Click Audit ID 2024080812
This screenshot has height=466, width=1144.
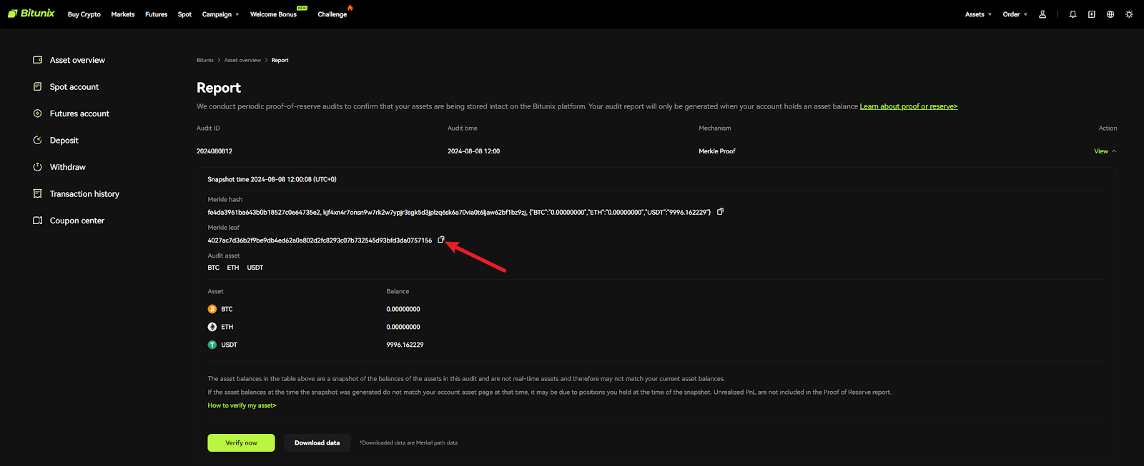(x=214, y=151)
